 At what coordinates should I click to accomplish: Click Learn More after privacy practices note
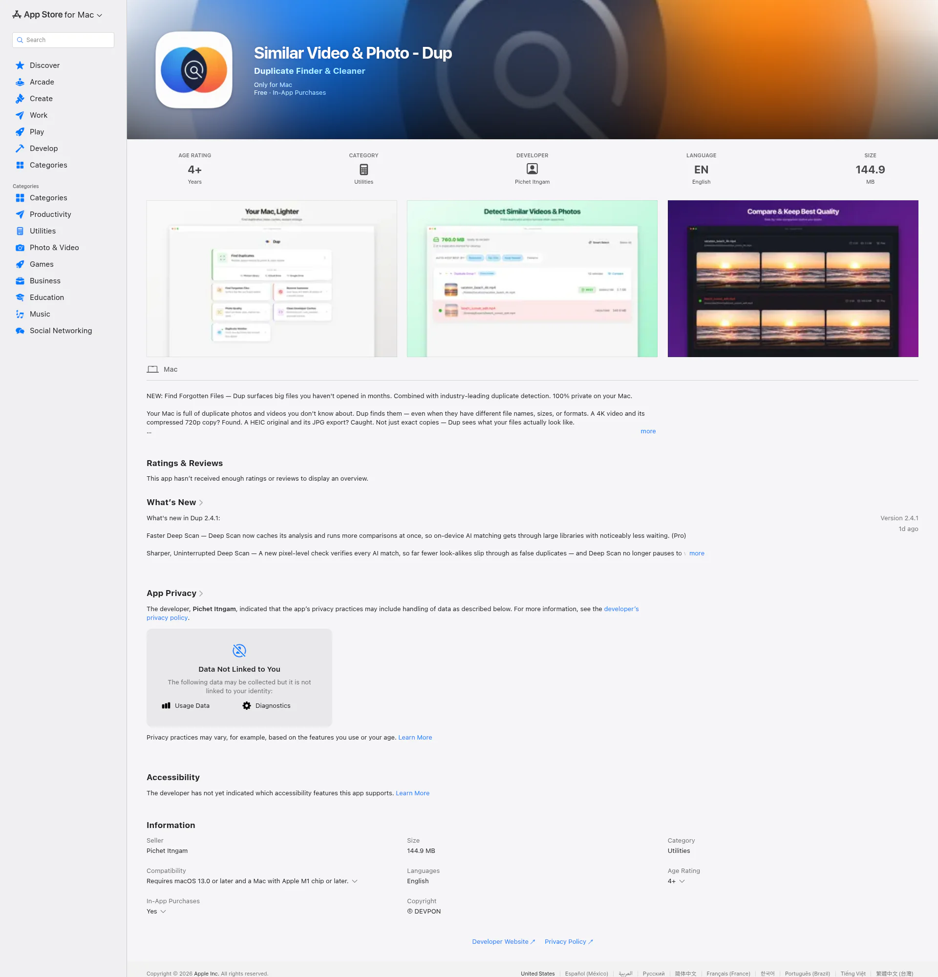tap(415, 737)
